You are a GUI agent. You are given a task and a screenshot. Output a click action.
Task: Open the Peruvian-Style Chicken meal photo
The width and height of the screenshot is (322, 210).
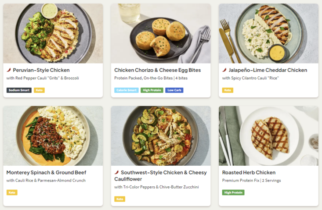53,34
